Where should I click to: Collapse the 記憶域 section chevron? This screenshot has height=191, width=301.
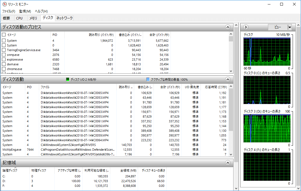(x=228, y=163)
